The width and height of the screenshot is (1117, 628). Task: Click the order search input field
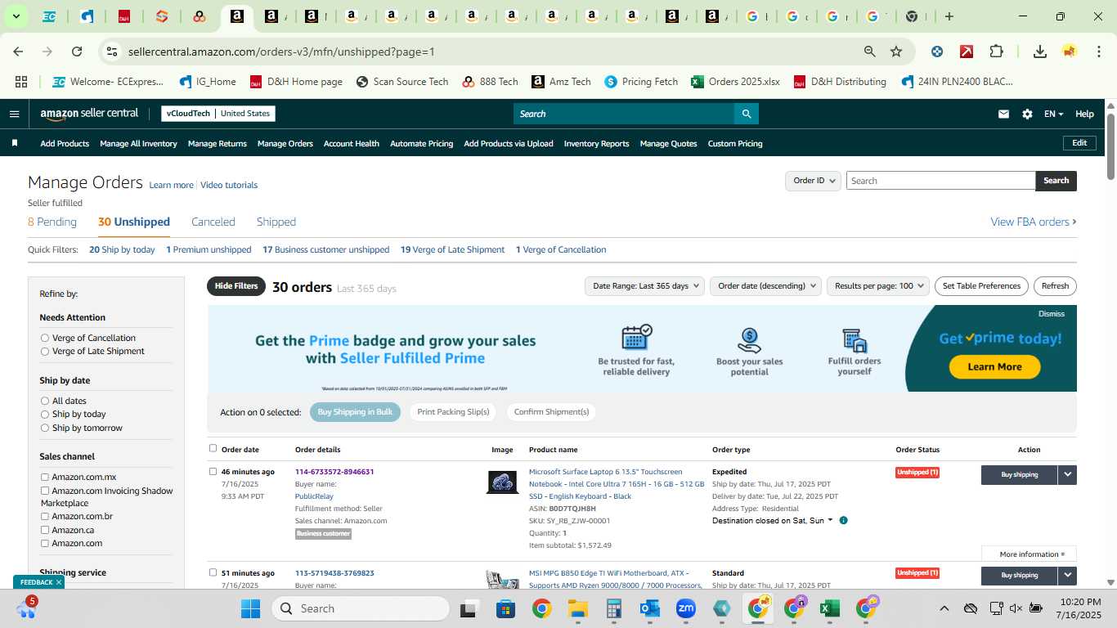pyautogui.click(x=940, y=181)
